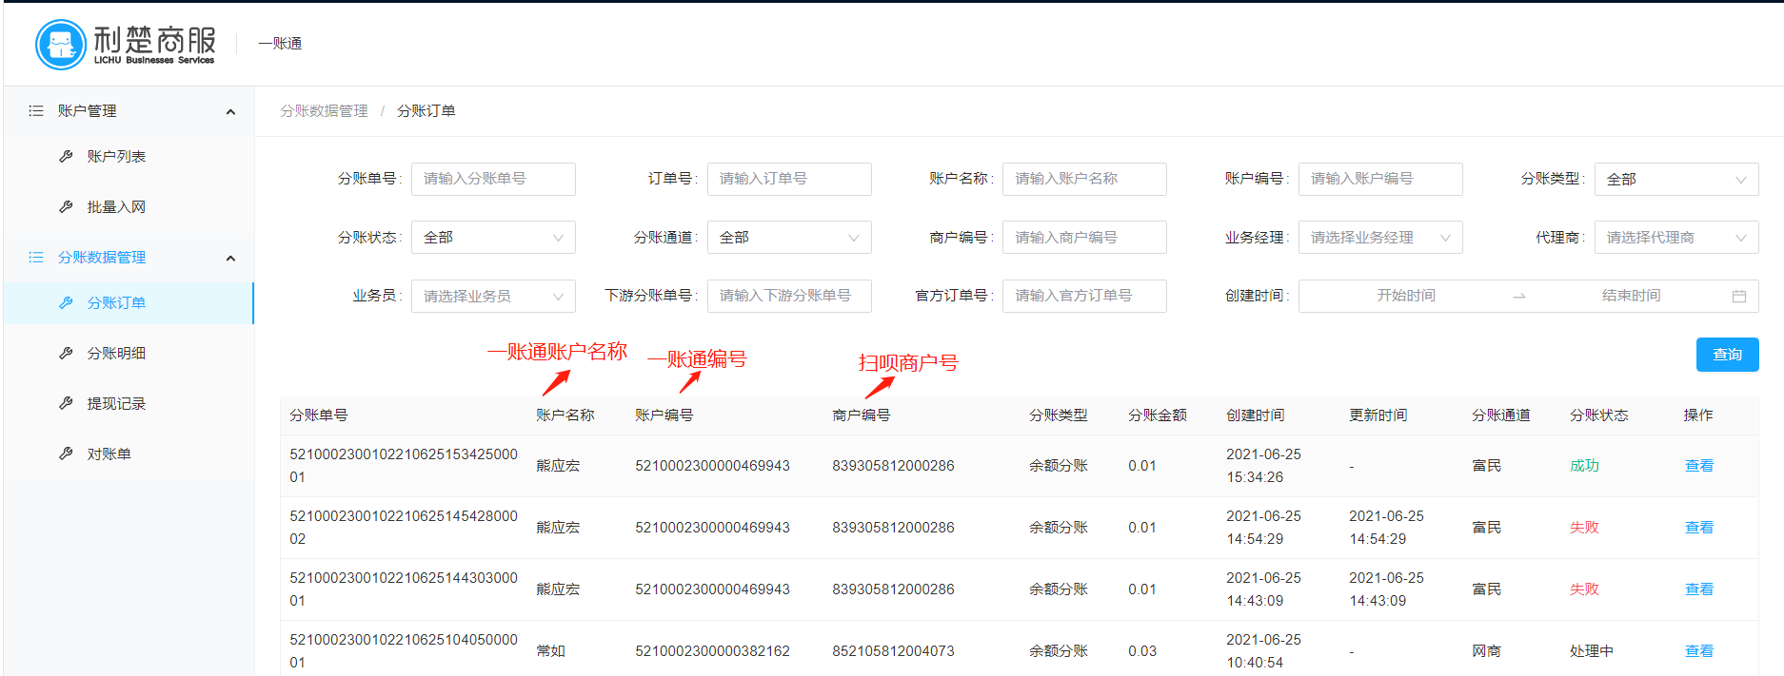
Task: Open the 业务员 dropdown
Action: 493,297
